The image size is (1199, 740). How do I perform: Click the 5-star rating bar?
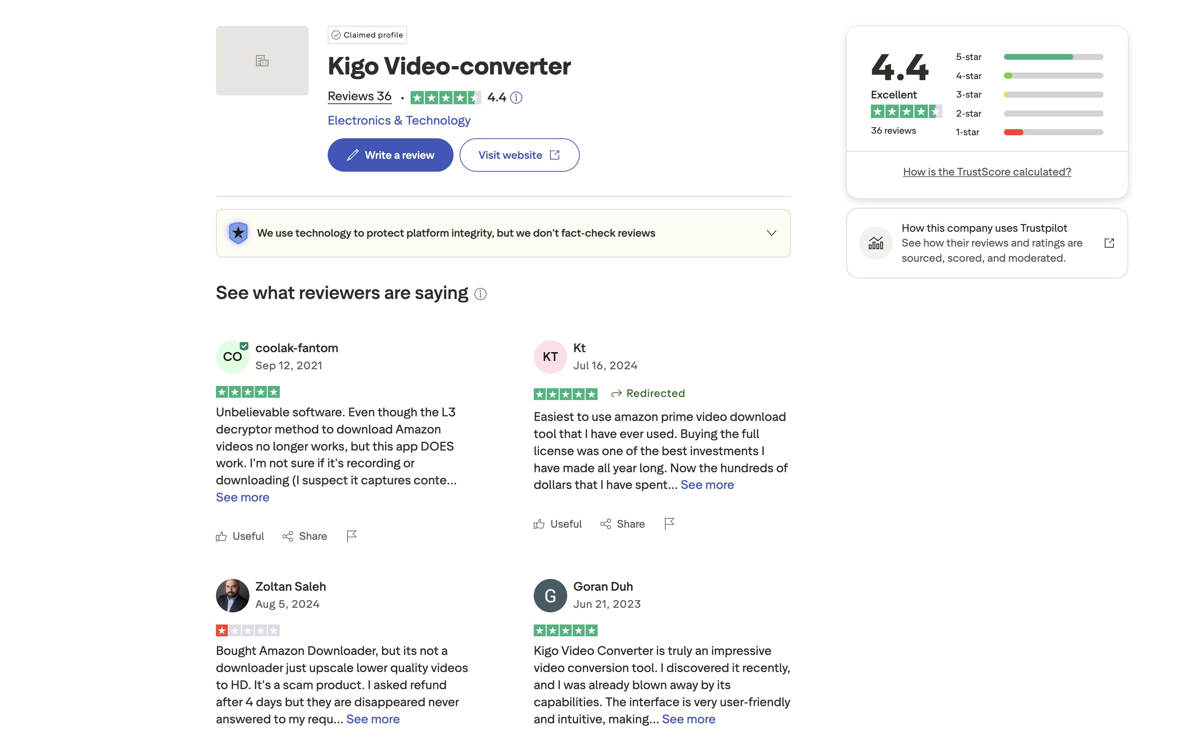1053,57
